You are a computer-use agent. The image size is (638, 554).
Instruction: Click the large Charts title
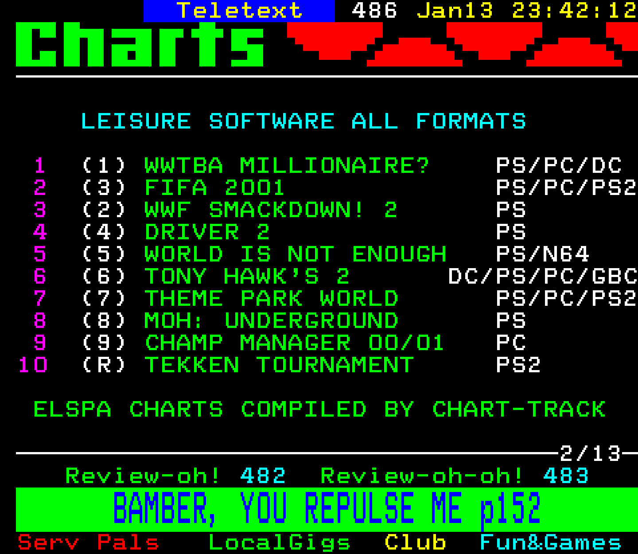click(140, 44)
